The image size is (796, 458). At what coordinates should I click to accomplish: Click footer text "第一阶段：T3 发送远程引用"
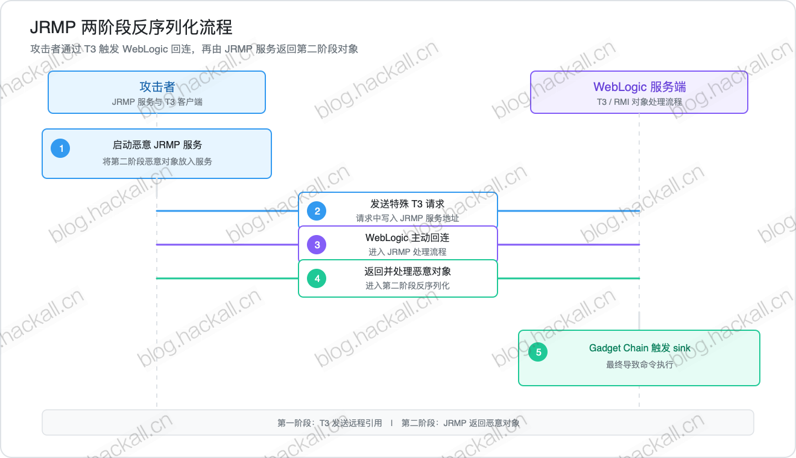click(x=329, y=423)
